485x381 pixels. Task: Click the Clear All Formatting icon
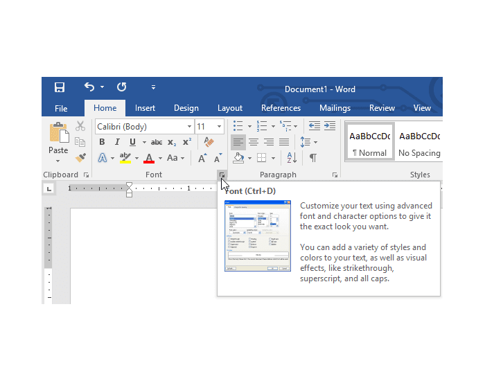tap(209, 142)
